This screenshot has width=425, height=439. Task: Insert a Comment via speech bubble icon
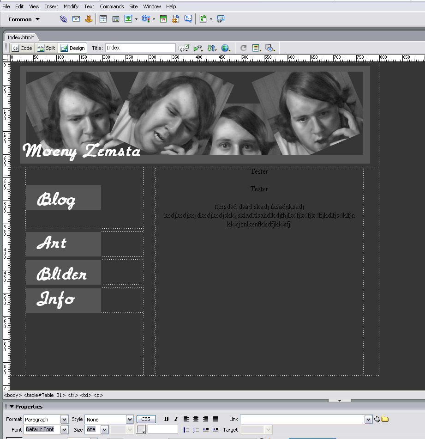click(188, 19)
